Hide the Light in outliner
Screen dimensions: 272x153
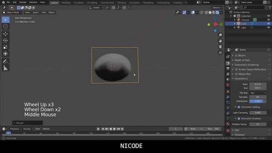(269, 27)
